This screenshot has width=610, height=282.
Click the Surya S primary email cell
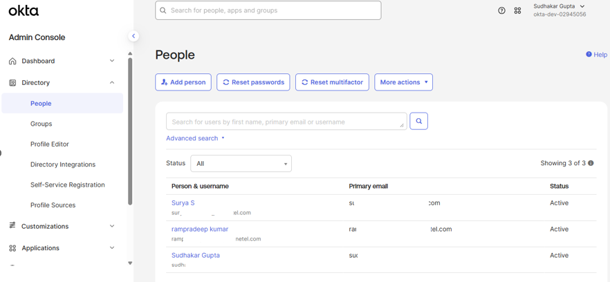coord(394,203)
